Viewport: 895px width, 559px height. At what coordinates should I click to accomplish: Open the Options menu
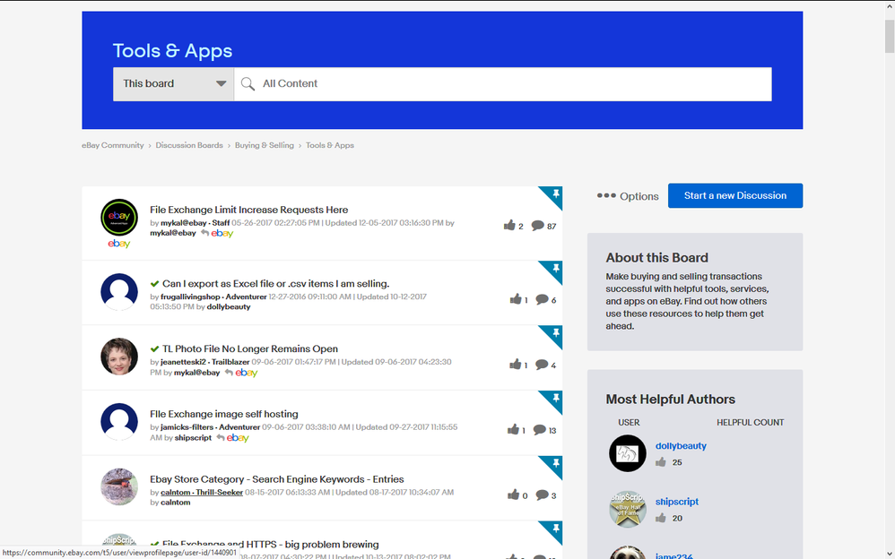pos(628,196)
